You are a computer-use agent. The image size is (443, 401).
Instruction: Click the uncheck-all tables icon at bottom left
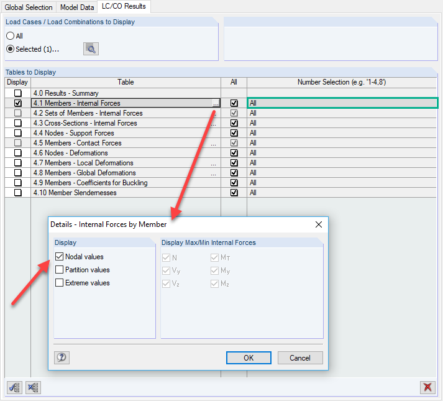33,387
